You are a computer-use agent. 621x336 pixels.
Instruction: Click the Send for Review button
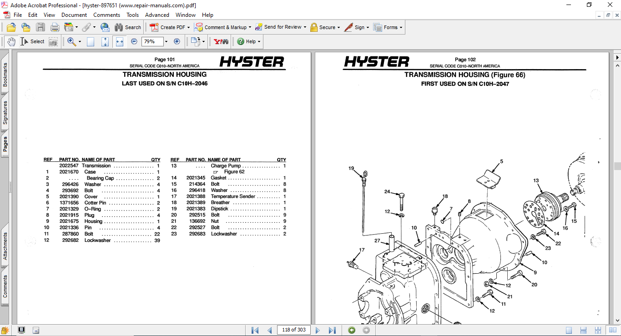[x=280, y=27]
